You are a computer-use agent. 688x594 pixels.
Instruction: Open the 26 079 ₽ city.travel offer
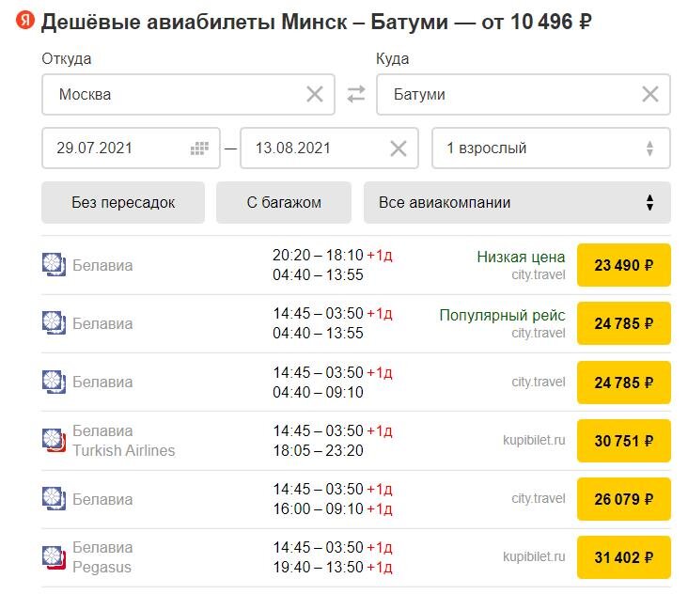click(x=623, y=498)
